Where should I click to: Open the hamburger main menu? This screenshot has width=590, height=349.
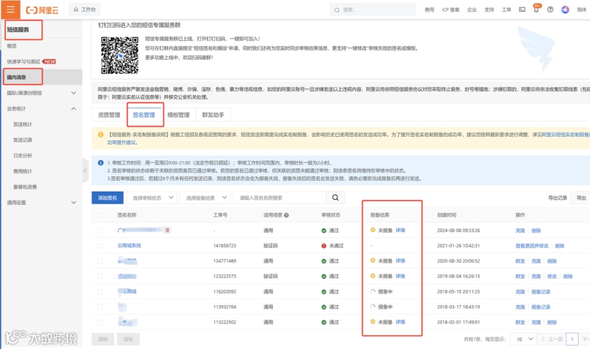pos(10,9)
